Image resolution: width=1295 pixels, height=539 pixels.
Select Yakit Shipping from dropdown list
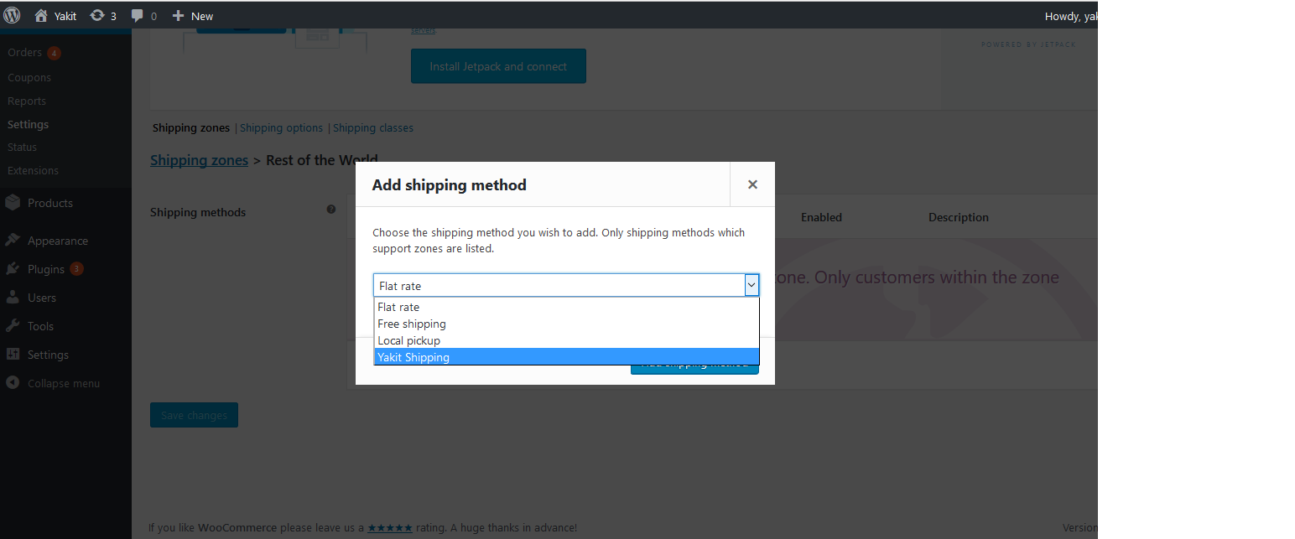[x=413, y=357]
